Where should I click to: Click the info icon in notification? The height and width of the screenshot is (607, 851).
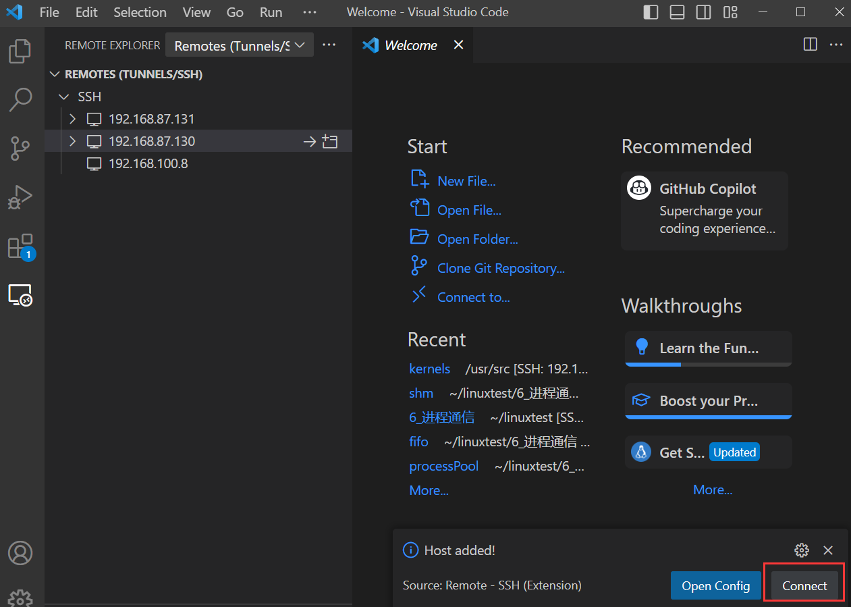pyautogui.click(x=410, y=550)
